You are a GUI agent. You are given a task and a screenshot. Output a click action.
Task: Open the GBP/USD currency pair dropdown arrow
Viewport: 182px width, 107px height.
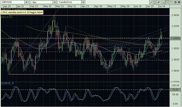point(26,2)
